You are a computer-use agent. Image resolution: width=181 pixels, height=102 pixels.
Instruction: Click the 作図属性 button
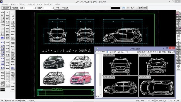[15, 8]
